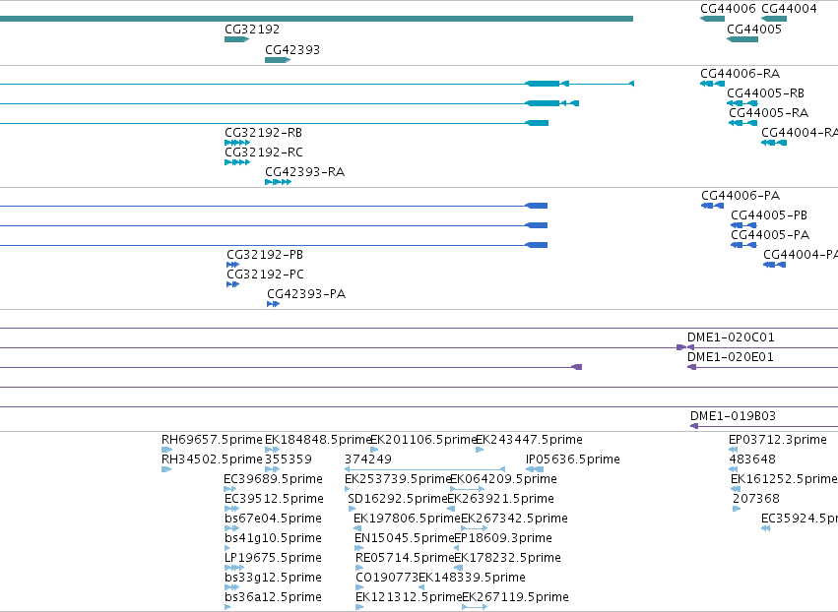Click the EP03712.3prime label
The width and height of the screenshot is (838, 612).
point(778,440)
